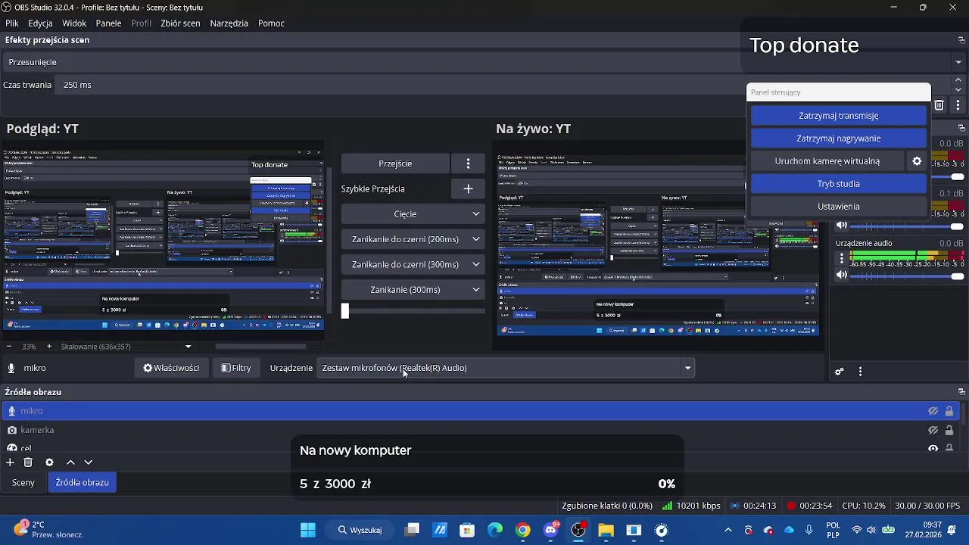969x545 pixels.
Task: Toggle lock on mikro source
Action: [949, 411]
